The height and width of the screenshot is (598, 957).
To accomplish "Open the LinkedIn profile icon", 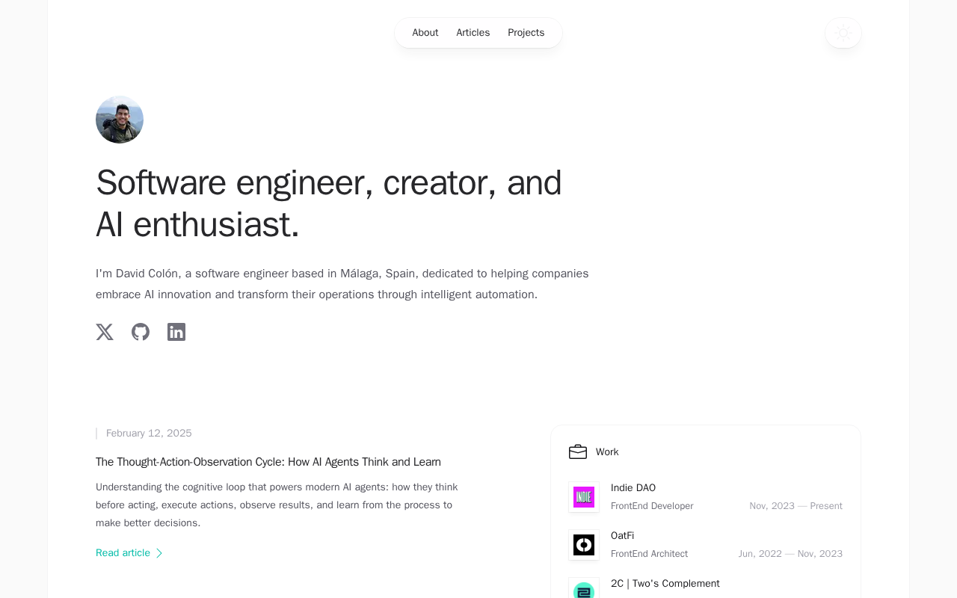I will pyautogui.click(x=176, y=332).
